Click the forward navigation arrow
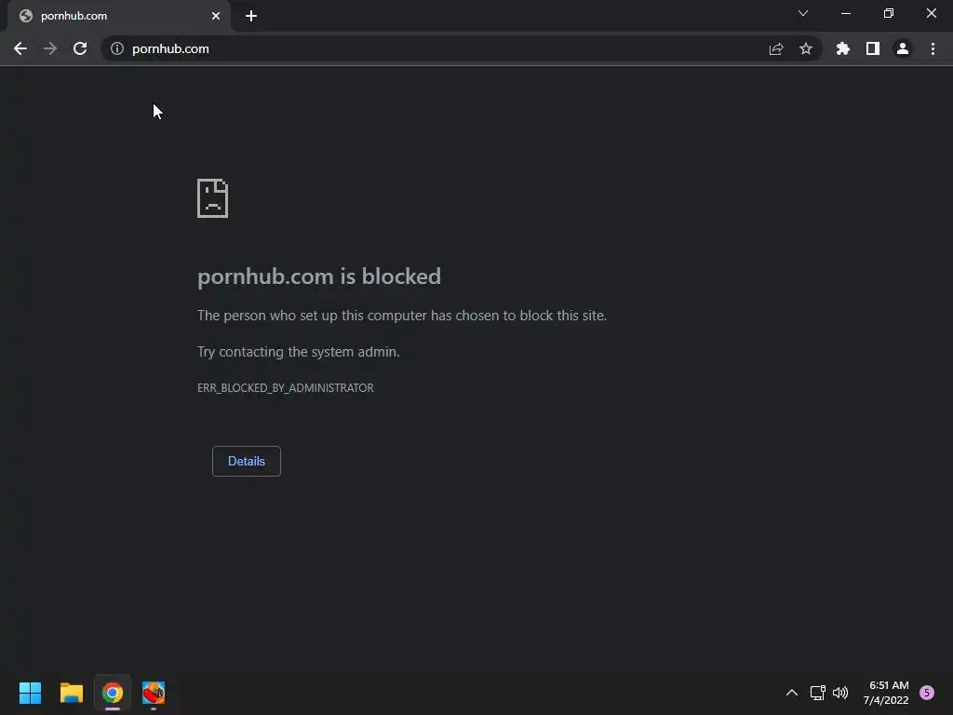Screen dimensions: 953x715 pos(50,48)
